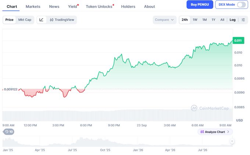Click the Jul '26 navigator label

tap(203, 150)
